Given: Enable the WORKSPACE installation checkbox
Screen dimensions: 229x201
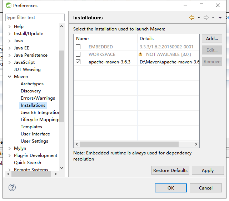Looking at the screenshot, I should pyautogui.click(x=78, y=54).
